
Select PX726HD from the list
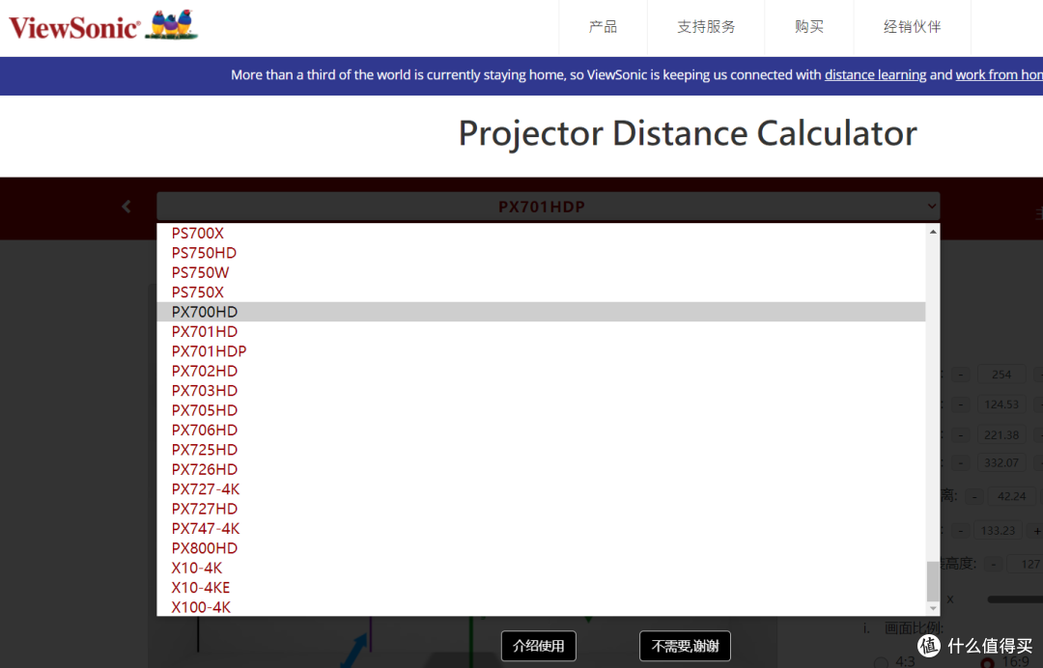(x=541, y=469)
